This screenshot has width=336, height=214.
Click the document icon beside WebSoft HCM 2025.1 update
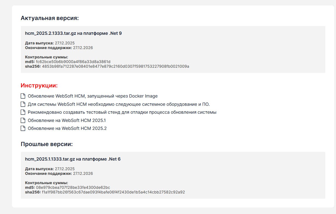click(x=23, y=120)
